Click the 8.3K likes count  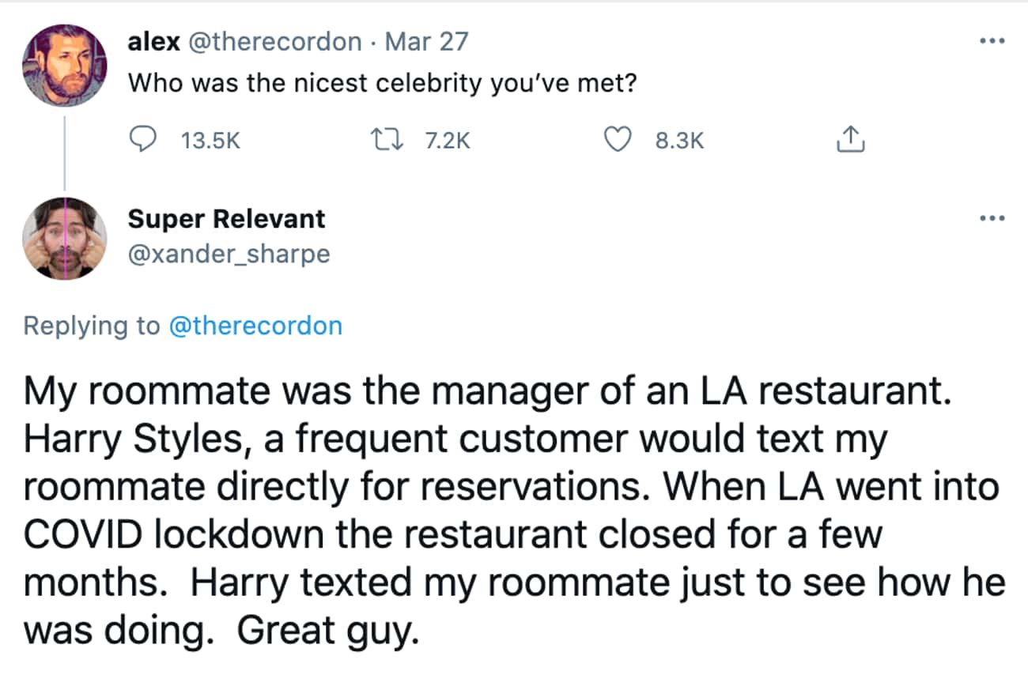tap(679, 141)
